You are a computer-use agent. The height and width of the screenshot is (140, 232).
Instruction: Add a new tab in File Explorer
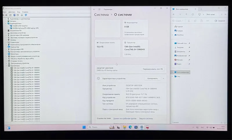click(x=201, y=9)
